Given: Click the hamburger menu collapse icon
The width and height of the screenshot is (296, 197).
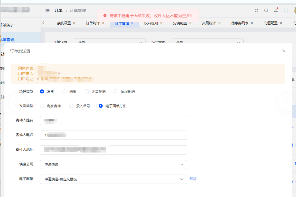Looking at the screenshot, I should click(47, 10).
